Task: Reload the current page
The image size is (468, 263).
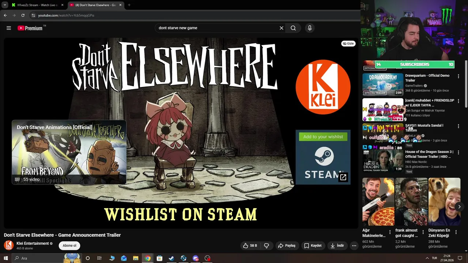Action: [23, 15]
